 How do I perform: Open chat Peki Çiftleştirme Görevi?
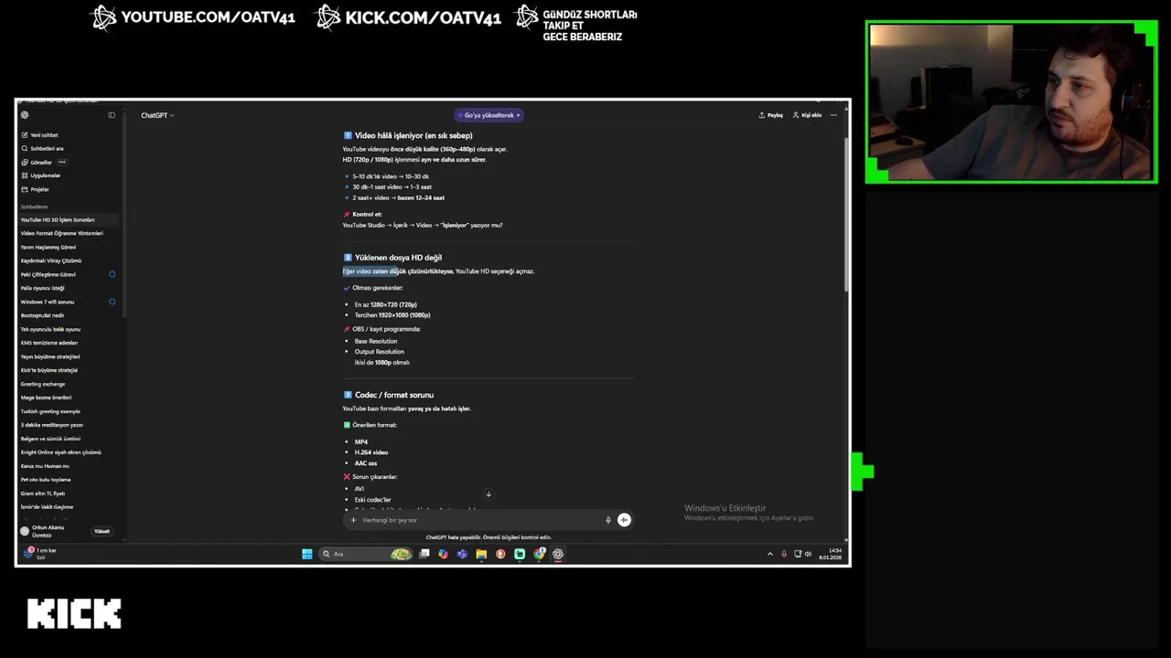tap(48, 274)
